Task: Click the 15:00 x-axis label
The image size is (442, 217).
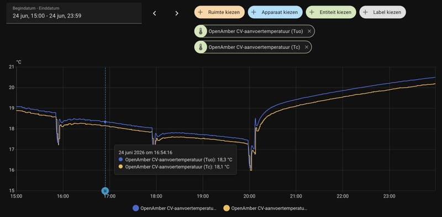Action: [17, 196]
